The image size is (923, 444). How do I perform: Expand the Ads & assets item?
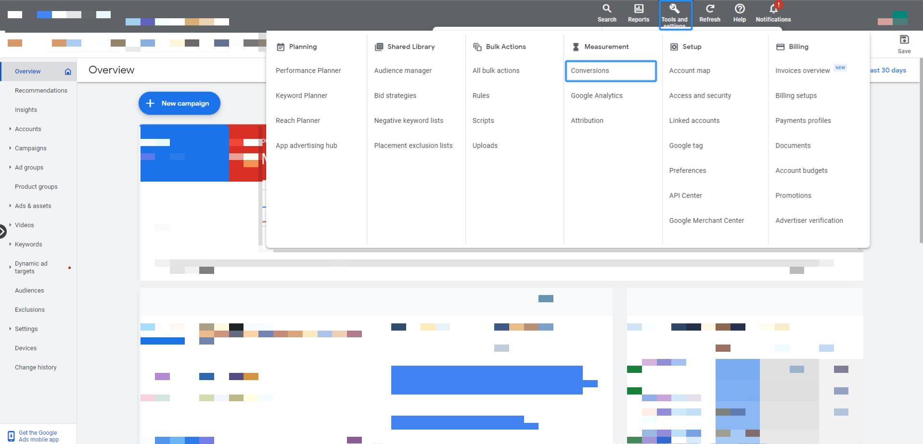point(10,206)
